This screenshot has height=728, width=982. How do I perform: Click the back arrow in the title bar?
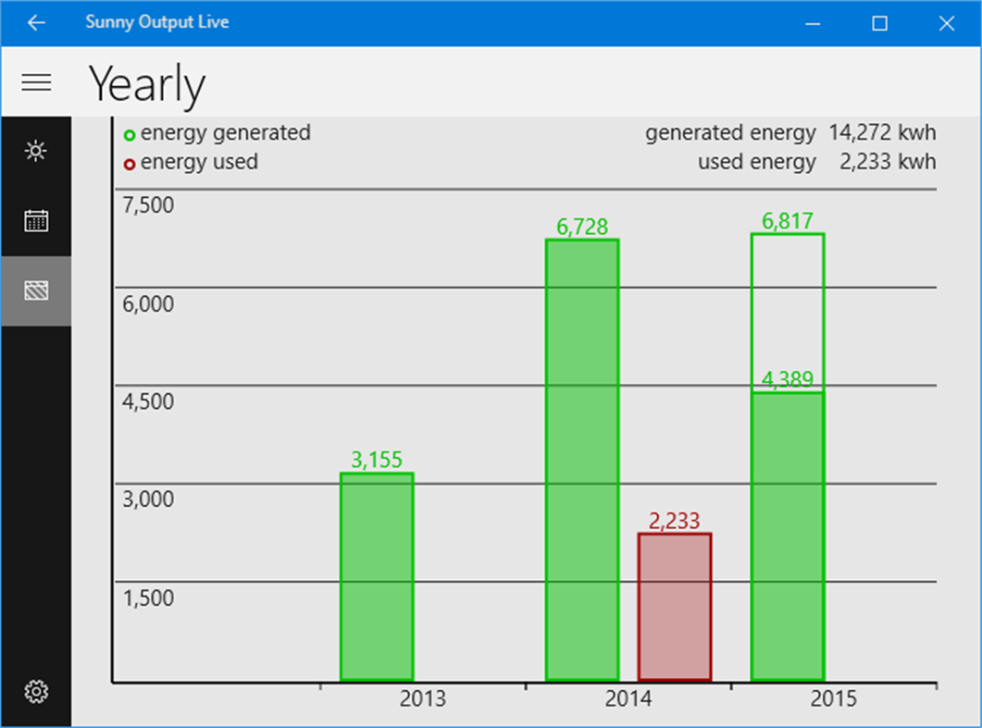(x=35, y=22)
